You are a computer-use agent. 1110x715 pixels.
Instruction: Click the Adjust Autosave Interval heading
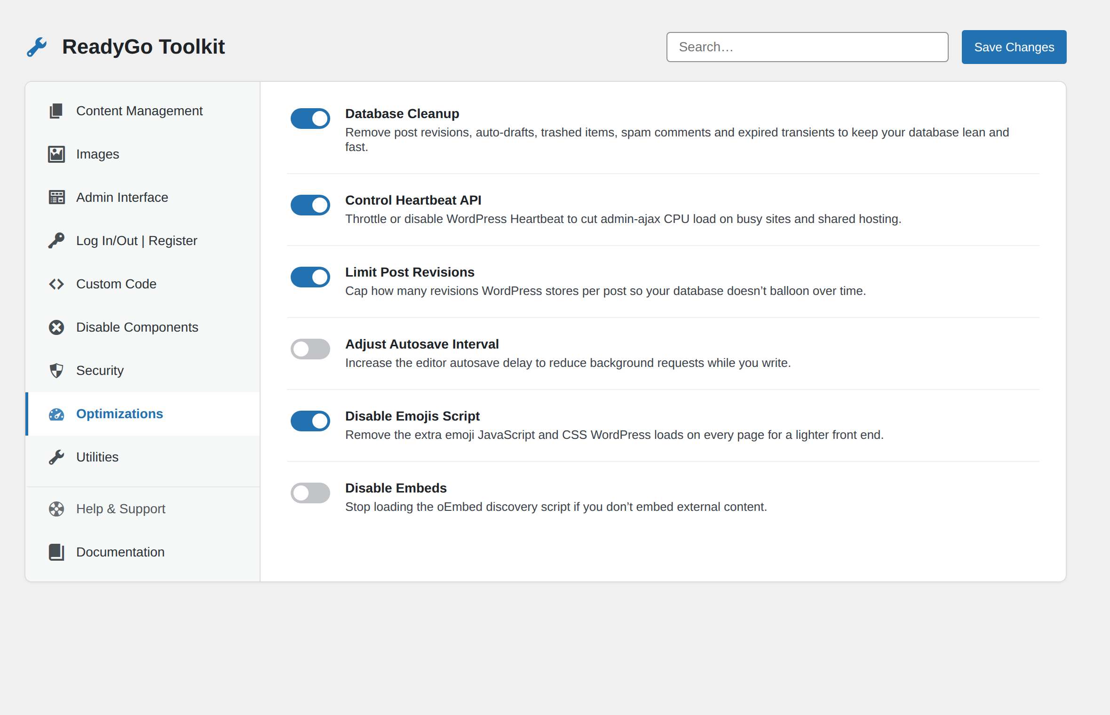422,344
